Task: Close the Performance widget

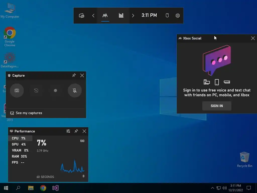Action: pos(84,131)
